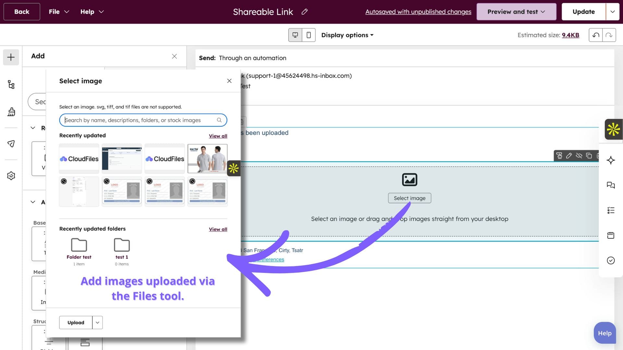Open the calendar icon in right sidebar

611,235
